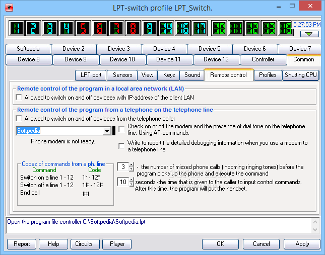
Task: Click LED indicator number 14
Action: [x=166, y=28]
